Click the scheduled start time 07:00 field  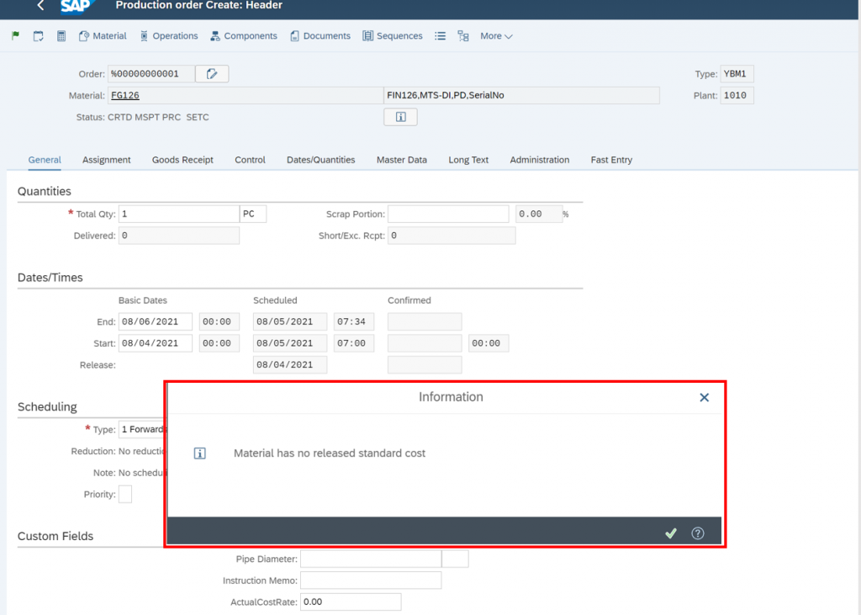pos(354,343)
